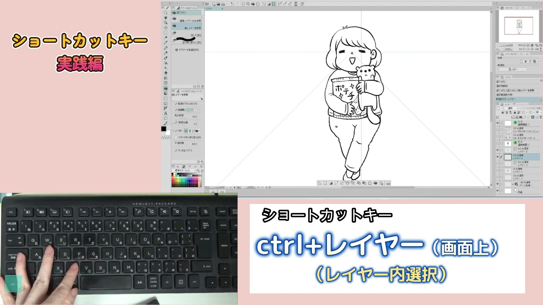Click the Redo arrow in command bar
Viewport: 543px width, 305px height.
click(x=237, y=4)
